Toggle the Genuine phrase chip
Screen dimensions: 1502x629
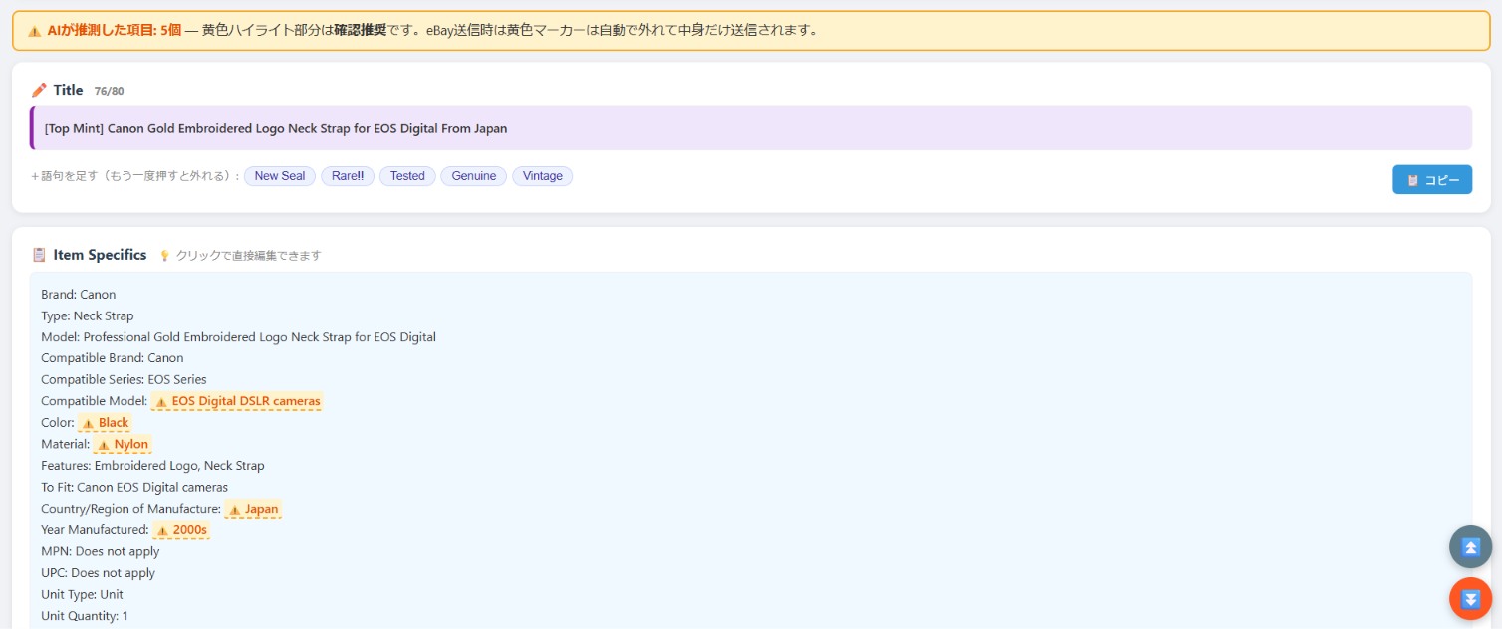(x=474, y=176)
